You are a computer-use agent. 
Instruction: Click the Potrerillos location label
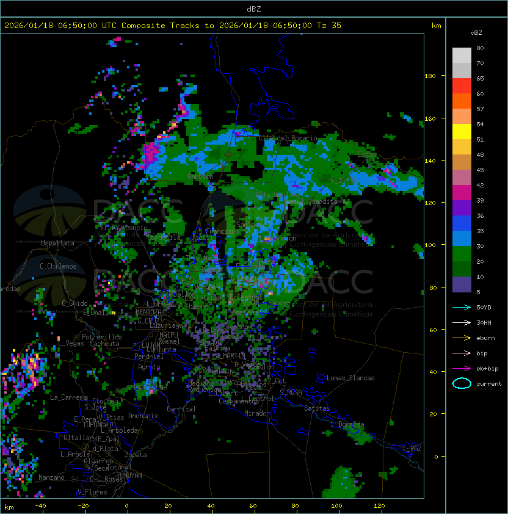coord(102,337)
